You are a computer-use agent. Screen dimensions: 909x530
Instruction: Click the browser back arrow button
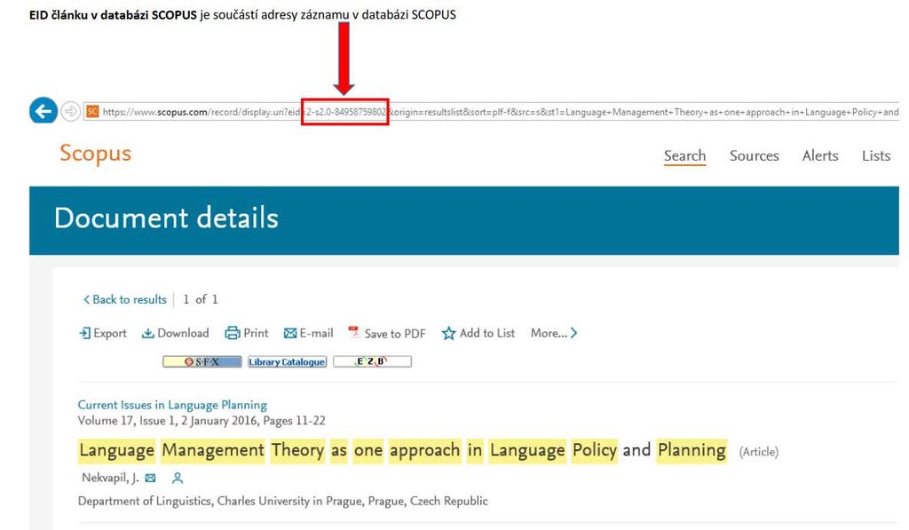(x=43, y=111)
